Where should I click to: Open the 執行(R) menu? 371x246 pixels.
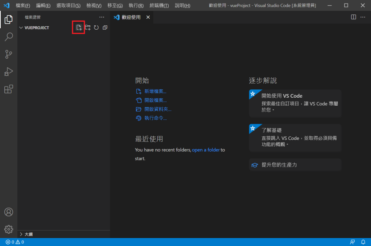[x=136, y=5]
